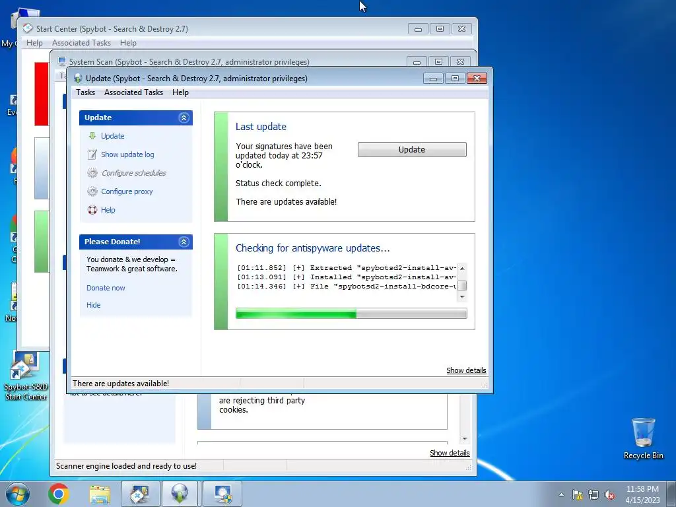The height and width of the screenshot is (507, 676).
Task: Open the Tasks menu in Update window
Action: pos(85,92)
